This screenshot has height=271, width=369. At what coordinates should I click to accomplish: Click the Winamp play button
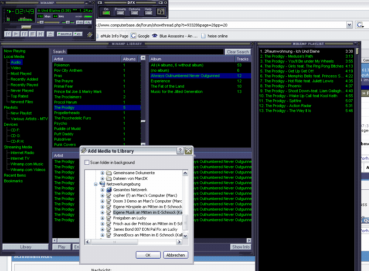[x=16, y=34]
